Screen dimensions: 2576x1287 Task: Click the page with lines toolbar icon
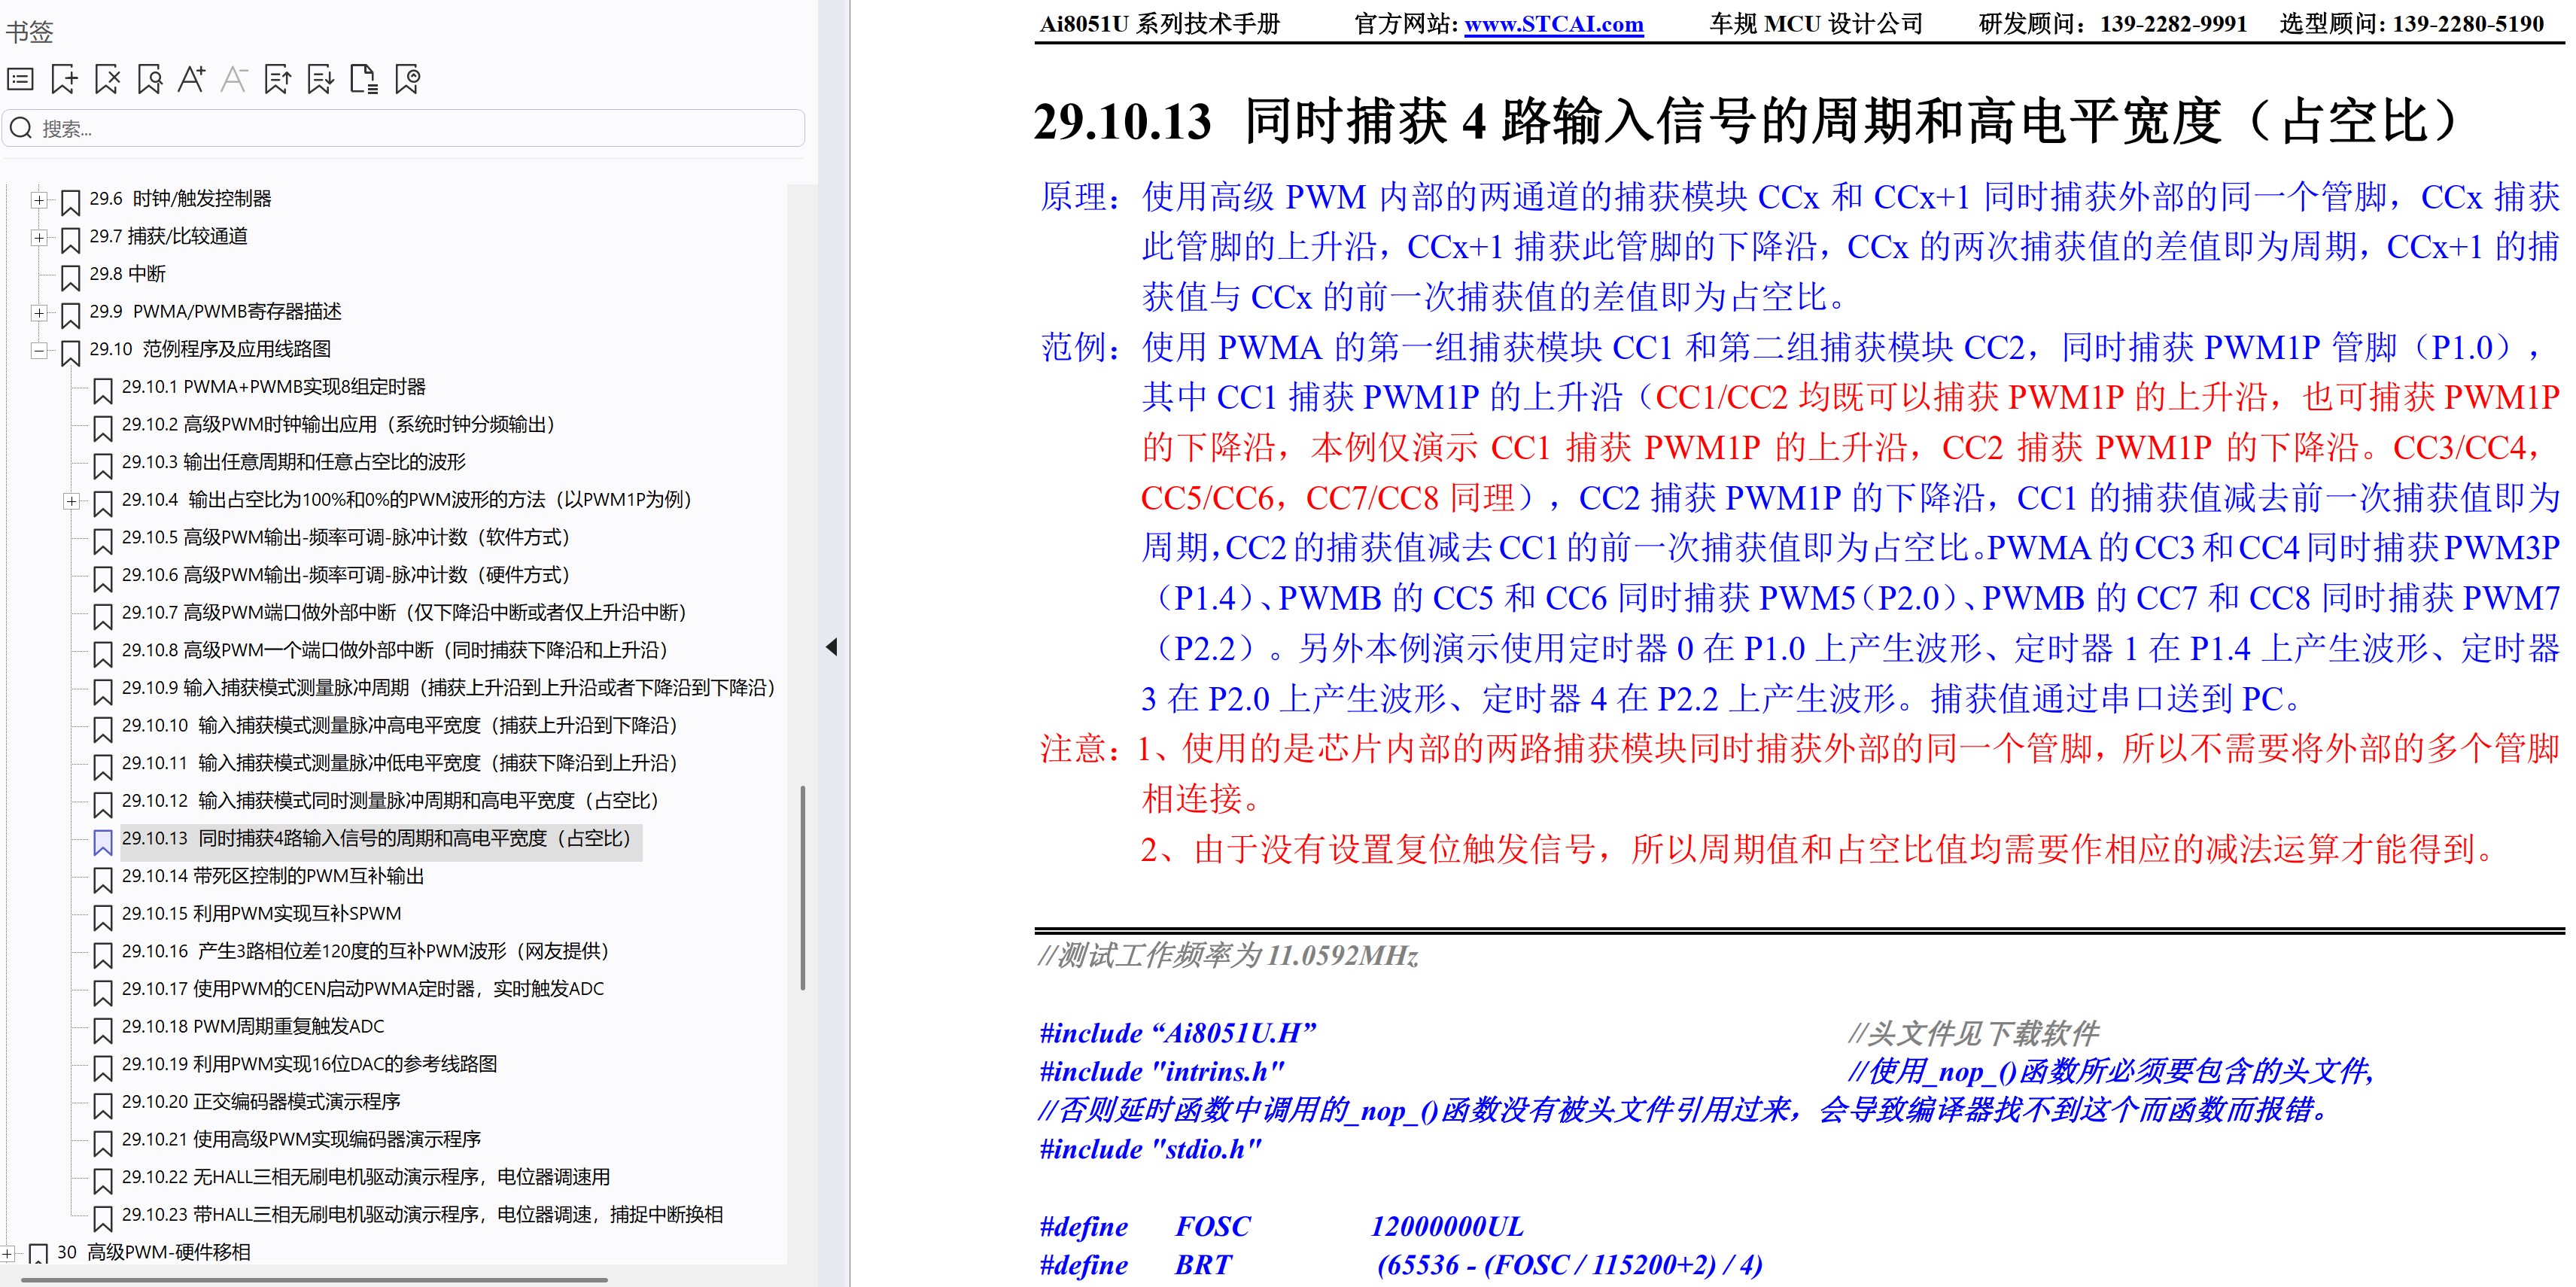point(364,79)
